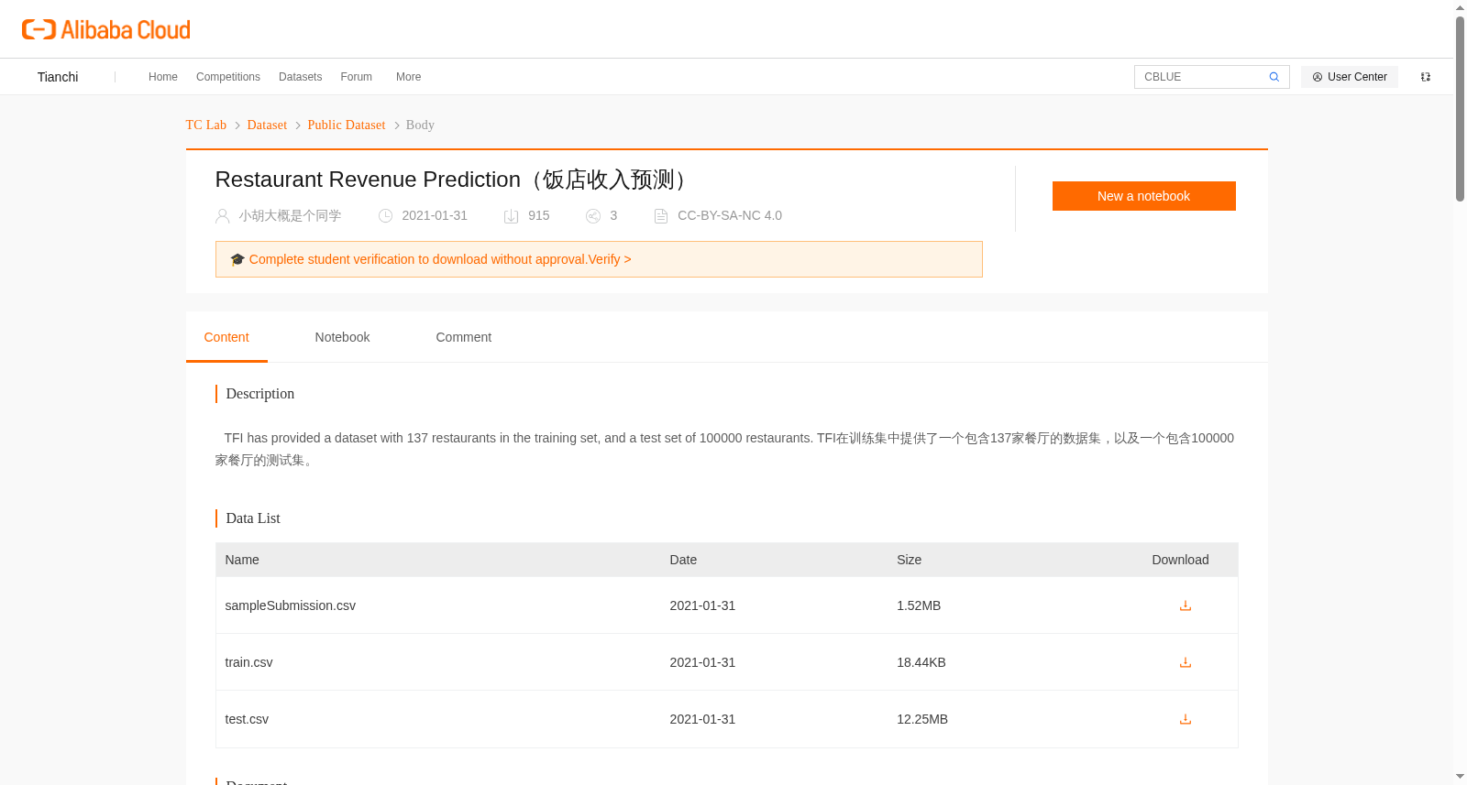The image size is (1467, 785).
Task: Open the Datasets menu item
Action: click(301, 77)
